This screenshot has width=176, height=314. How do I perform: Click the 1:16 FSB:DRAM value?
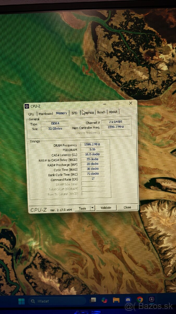click(x=92, y=149)
